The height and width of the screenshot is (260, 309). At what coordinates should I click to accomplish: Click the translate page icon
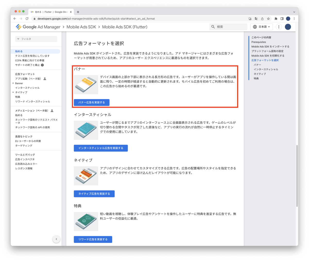pos(256,19)
